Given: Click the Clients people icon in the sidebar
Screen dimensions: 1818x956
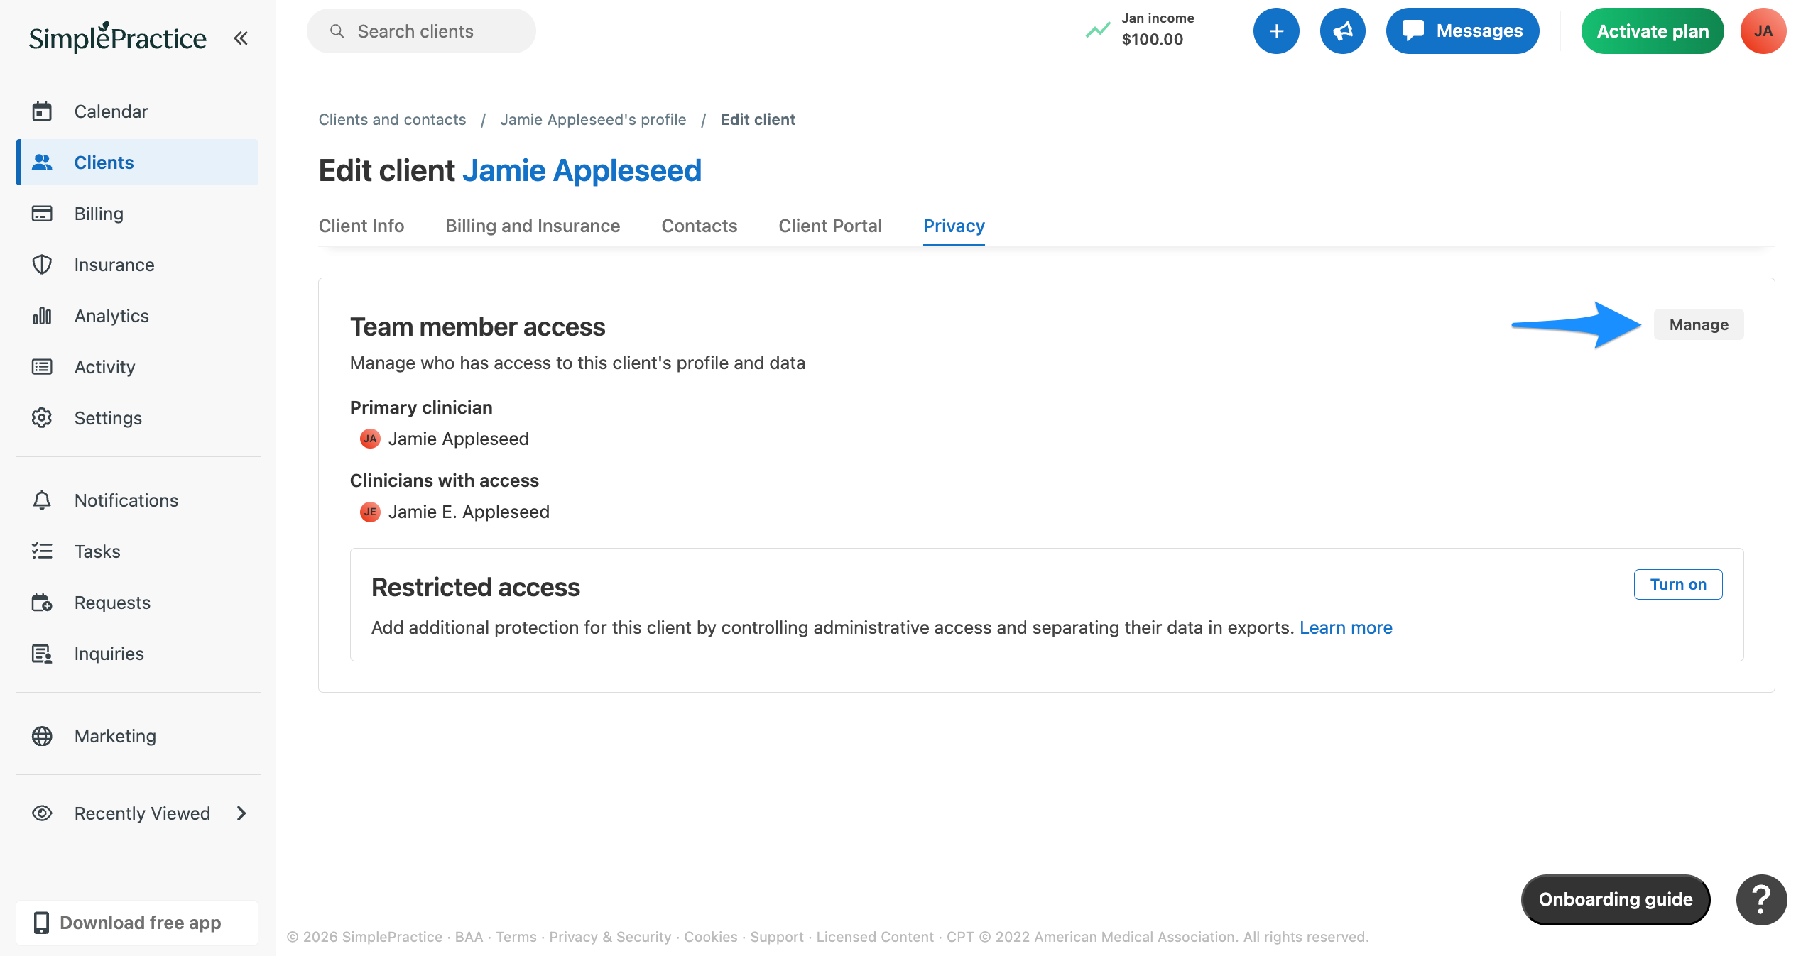Looking at the screenshot, I should [42, 163].
